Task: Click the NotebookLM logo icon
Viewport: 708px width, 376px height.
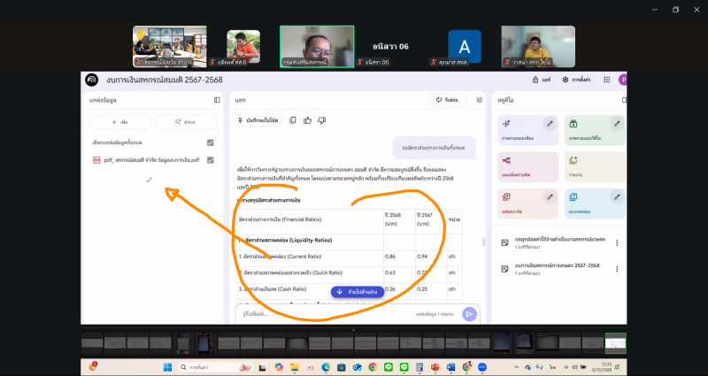Action: coord(92,80)
